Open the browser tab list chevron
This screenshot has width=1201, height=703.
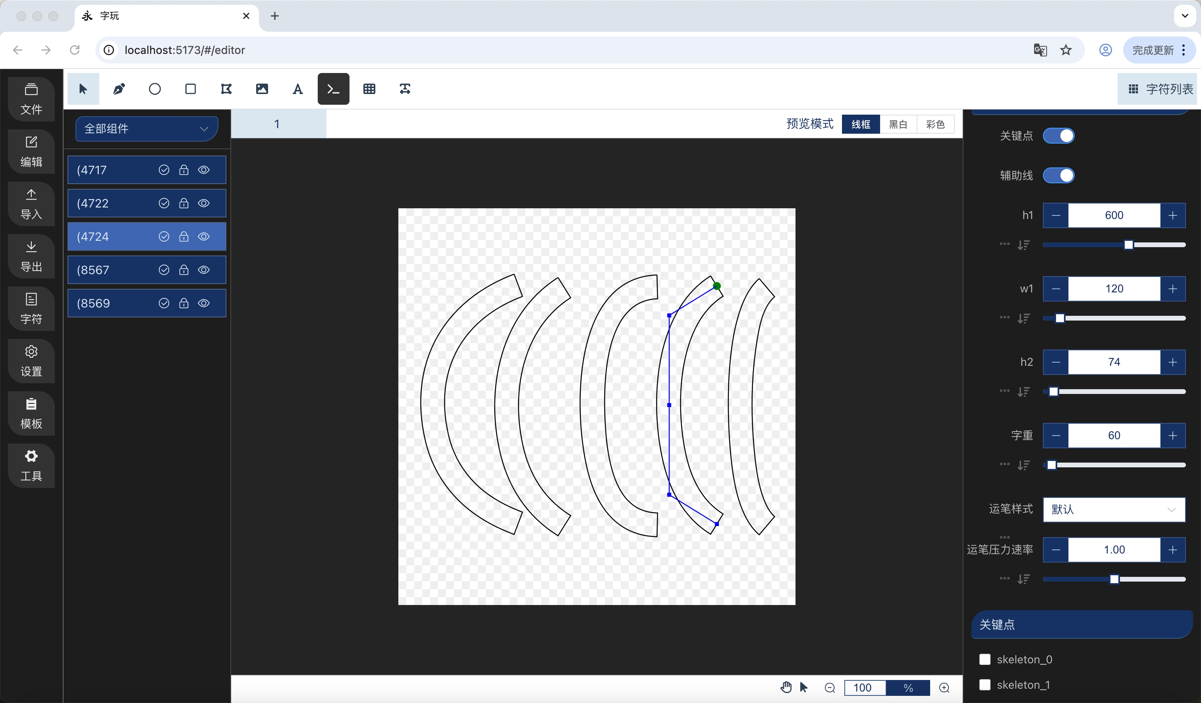tap(1185, 16)
